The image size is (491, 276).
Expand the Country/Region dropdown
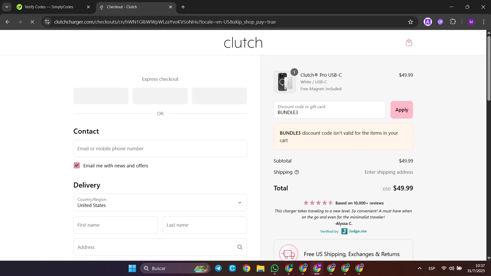(160, 202)
